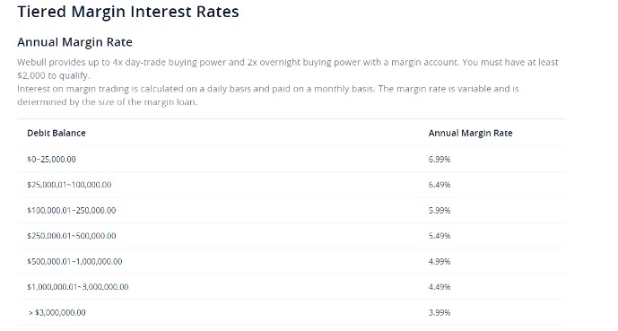Image resolution: width=618 pixels, height=331 pixels.
Task: Click the 6.99% rate cell
Action: 440,159
